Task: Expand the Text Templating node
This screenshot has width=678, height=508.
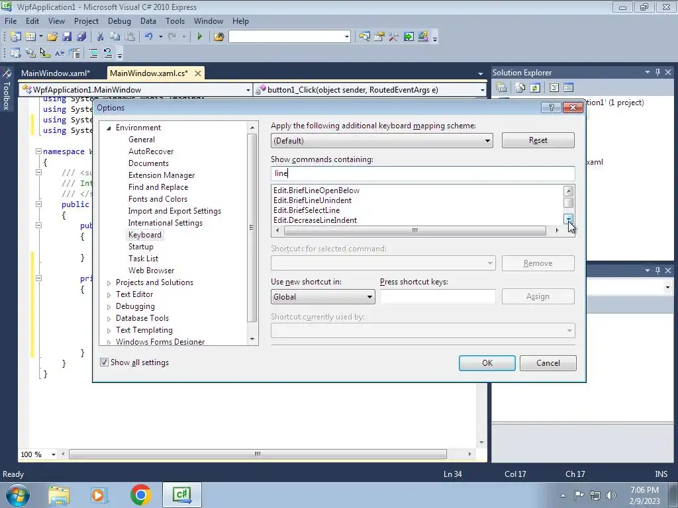Action: [x=109, y=331]
